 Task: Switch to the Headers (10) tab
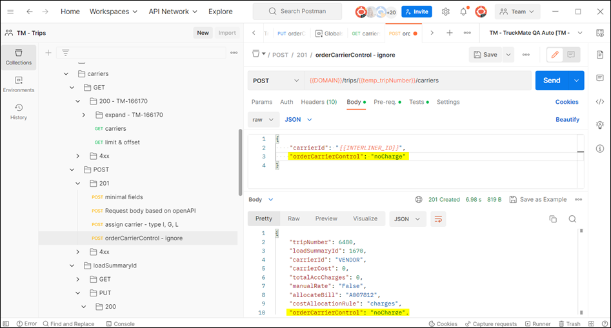click(319, 102)
